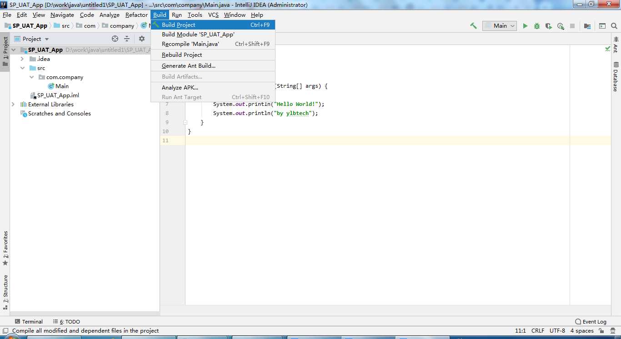Open the Main run configuration dropdown
621x339 pixels.
[x=500, y=26]
